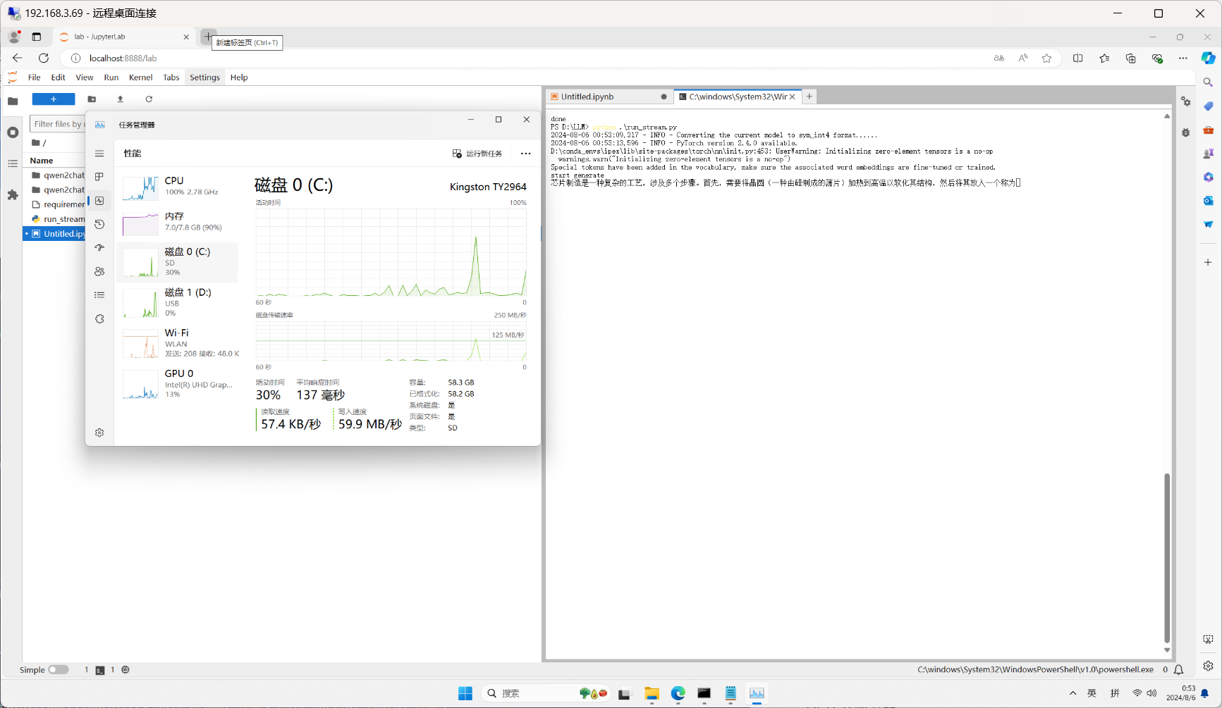Viewport: 1222px width, 708px height.
Task: Open the Services page in Task Manager
Action: tap(99, 319)
